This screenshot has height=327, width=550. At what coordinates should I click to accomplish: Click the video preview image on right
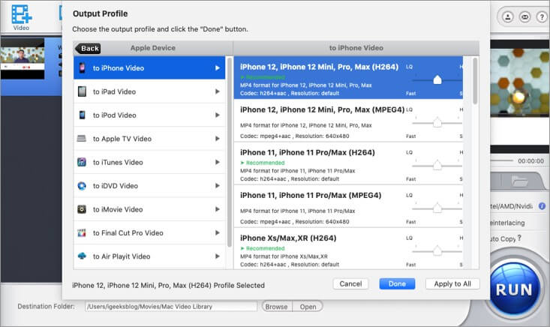pyautogui.click(x=520, y=82)
